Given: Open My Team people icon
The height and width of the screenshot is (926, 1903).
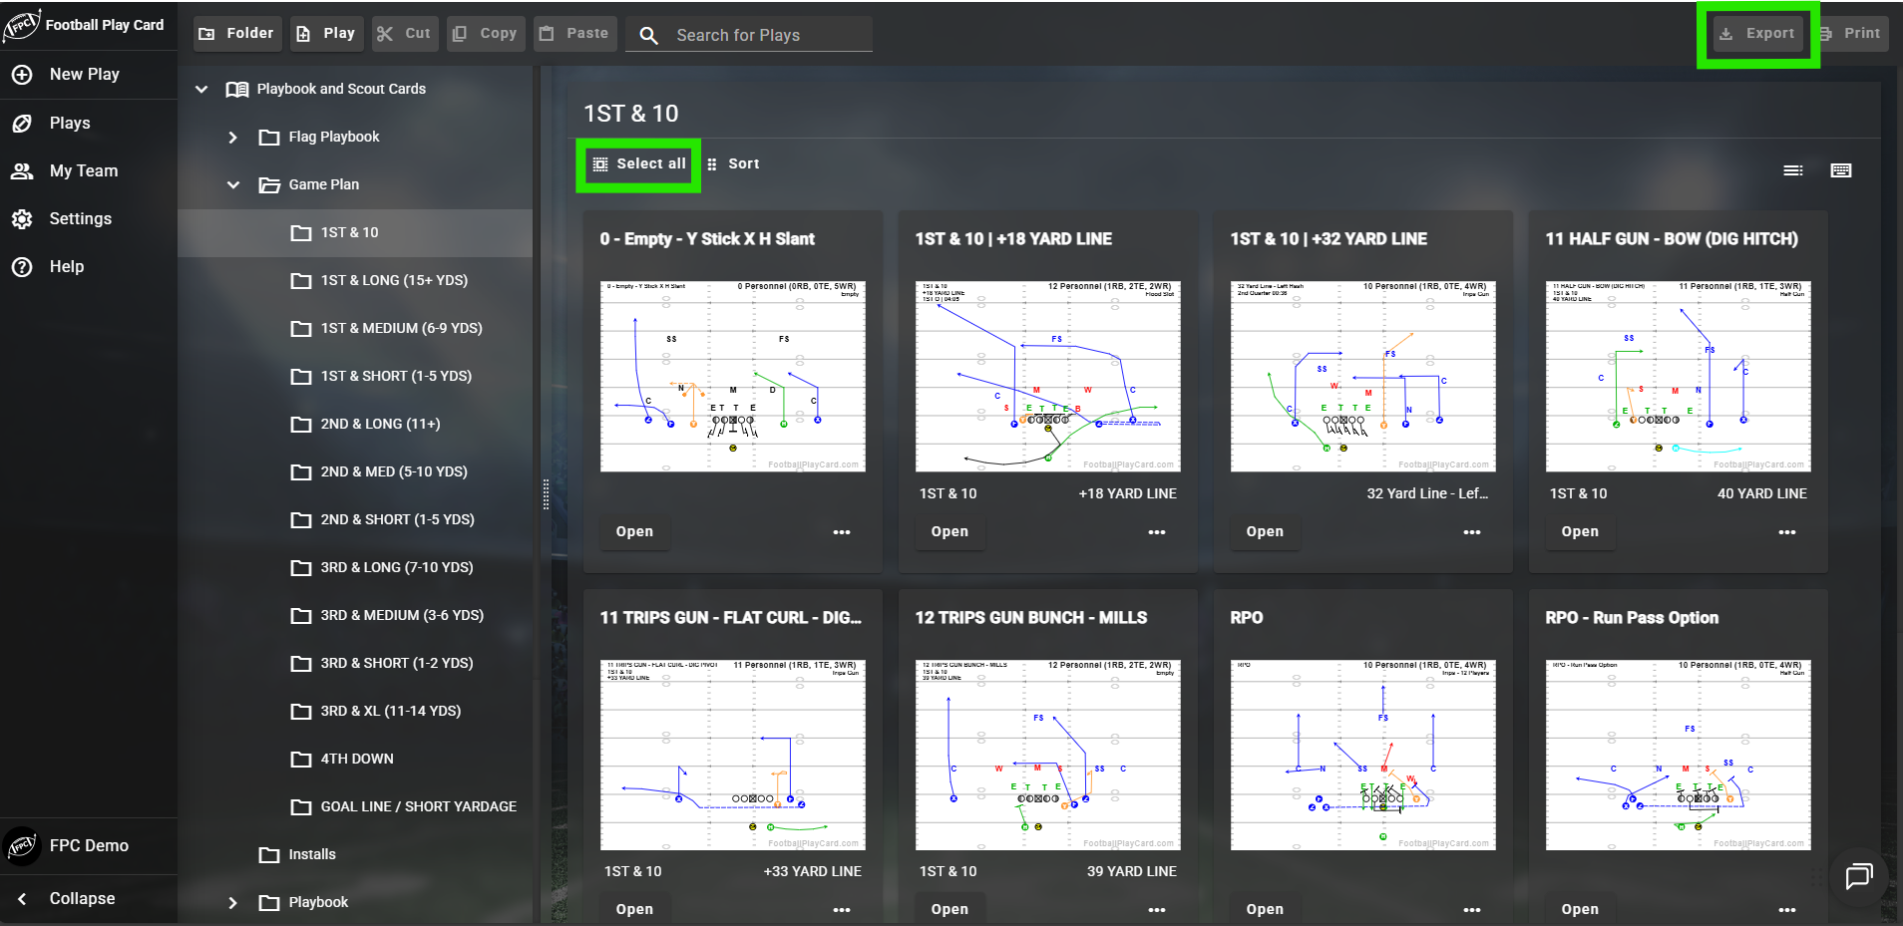Looking at the screenshot, I should click(x=22, y=170).
